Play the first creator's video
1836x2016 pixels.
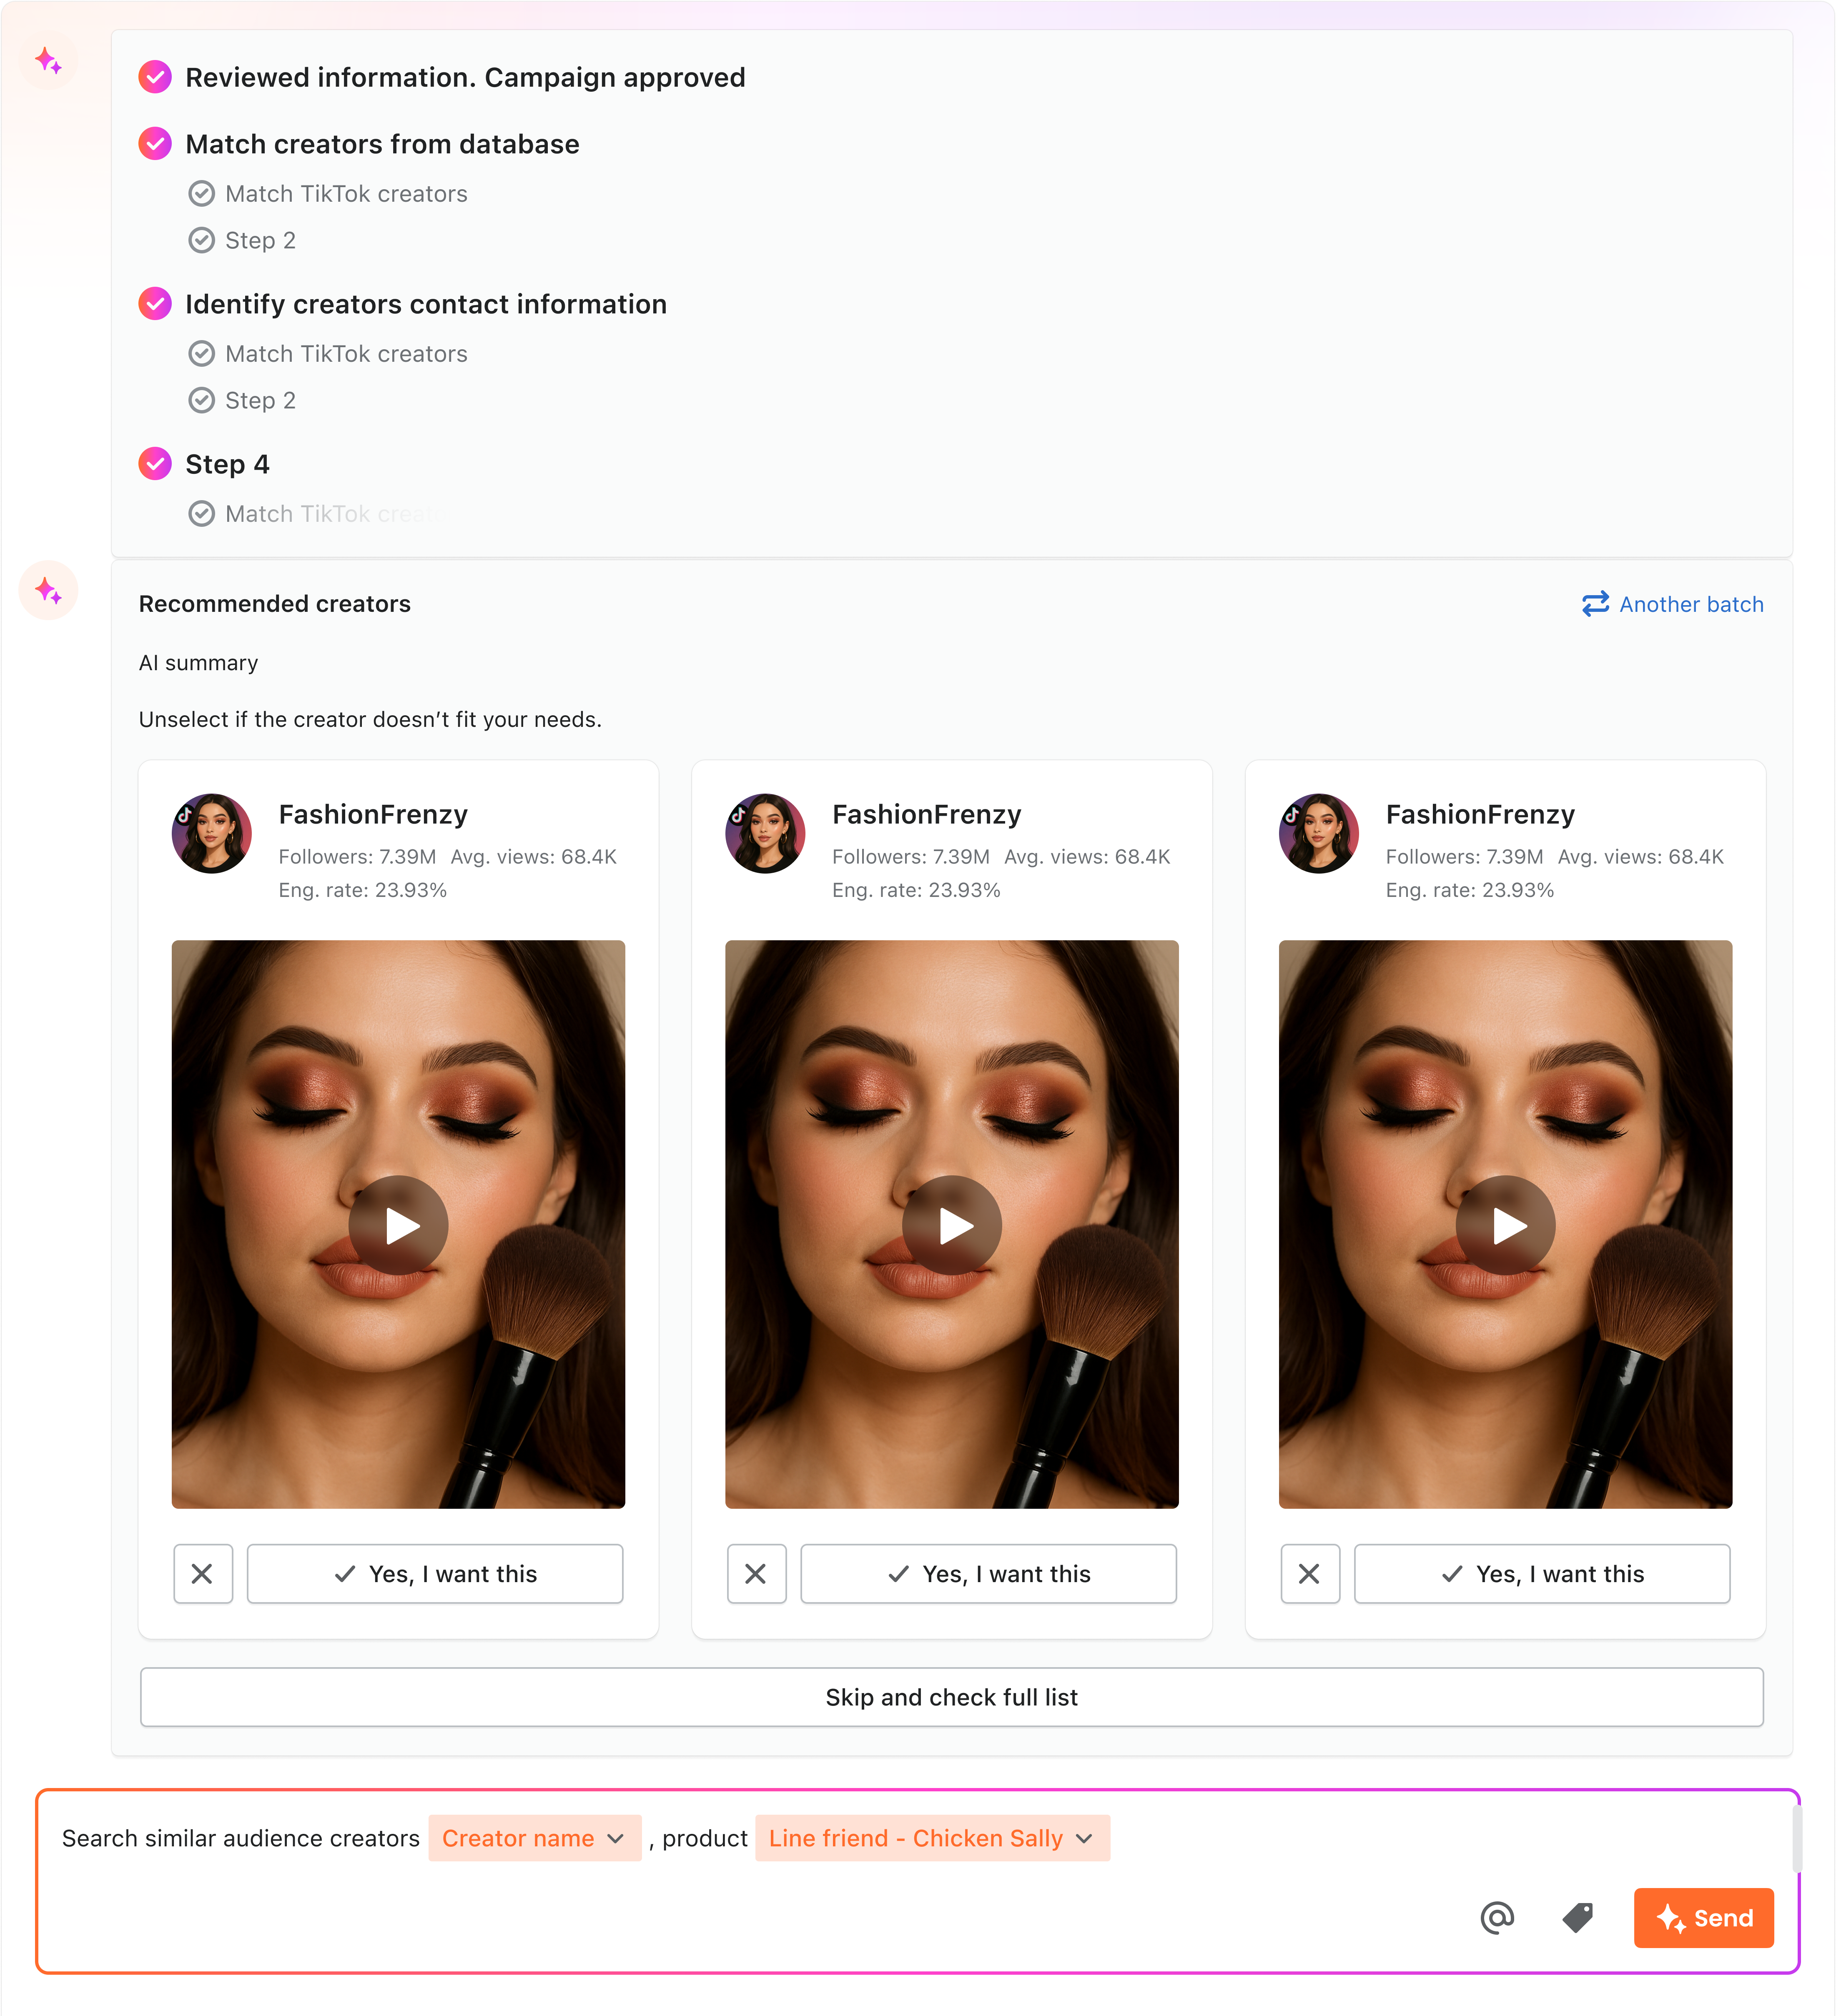tap(398, 1225)
